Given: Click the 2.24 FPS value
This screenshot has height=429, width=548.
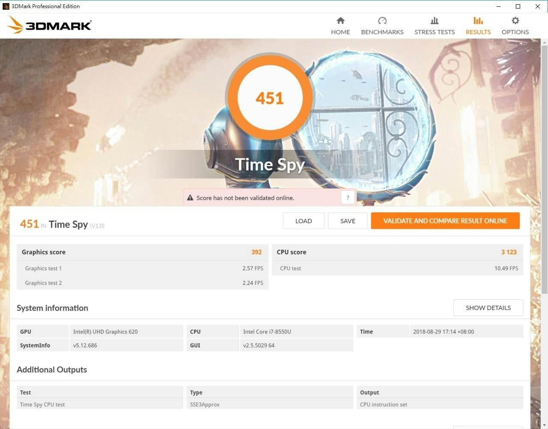Looking at the screenshot, I should 253,283.
